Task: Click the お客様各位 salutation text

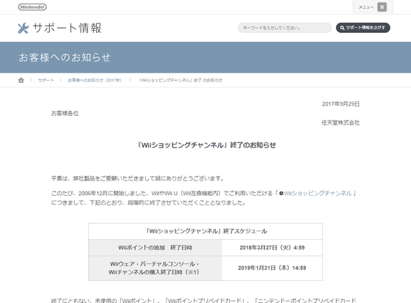Action: [x=65, y=114]
